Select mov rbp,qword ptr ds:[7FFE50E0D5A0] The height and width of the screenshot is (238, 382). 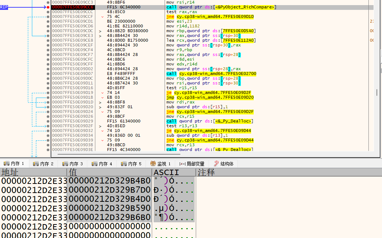[x=211, y=31]
